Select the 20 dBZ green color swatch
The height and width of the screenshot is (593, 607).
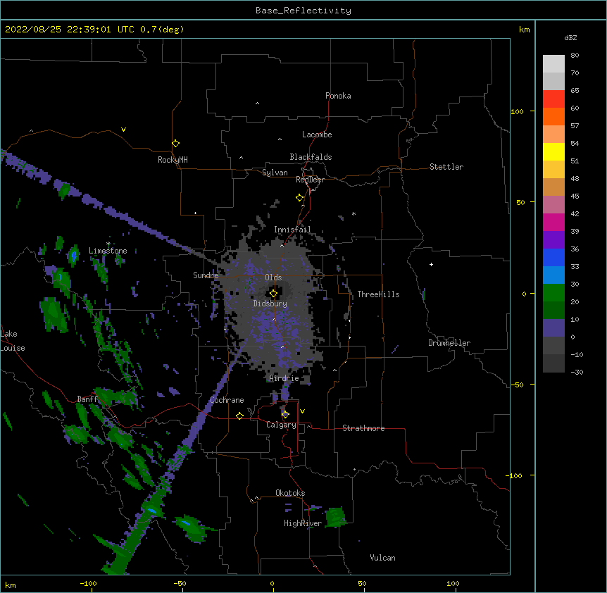[x=553, y=310]
